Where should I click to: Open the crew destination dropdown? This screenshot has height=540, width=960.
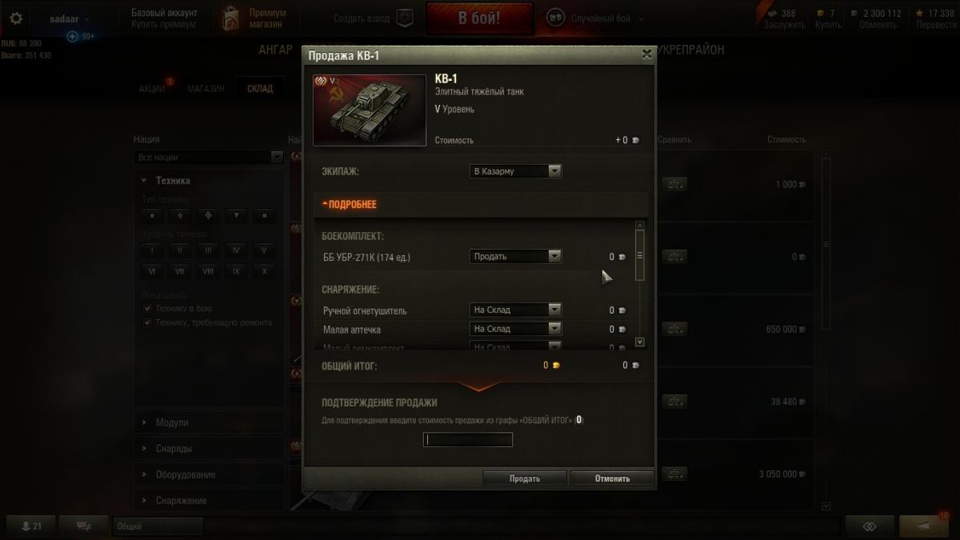(515, 171)
